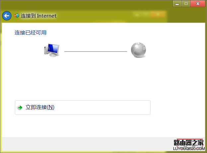Go back using the blue arrow button

7,16
